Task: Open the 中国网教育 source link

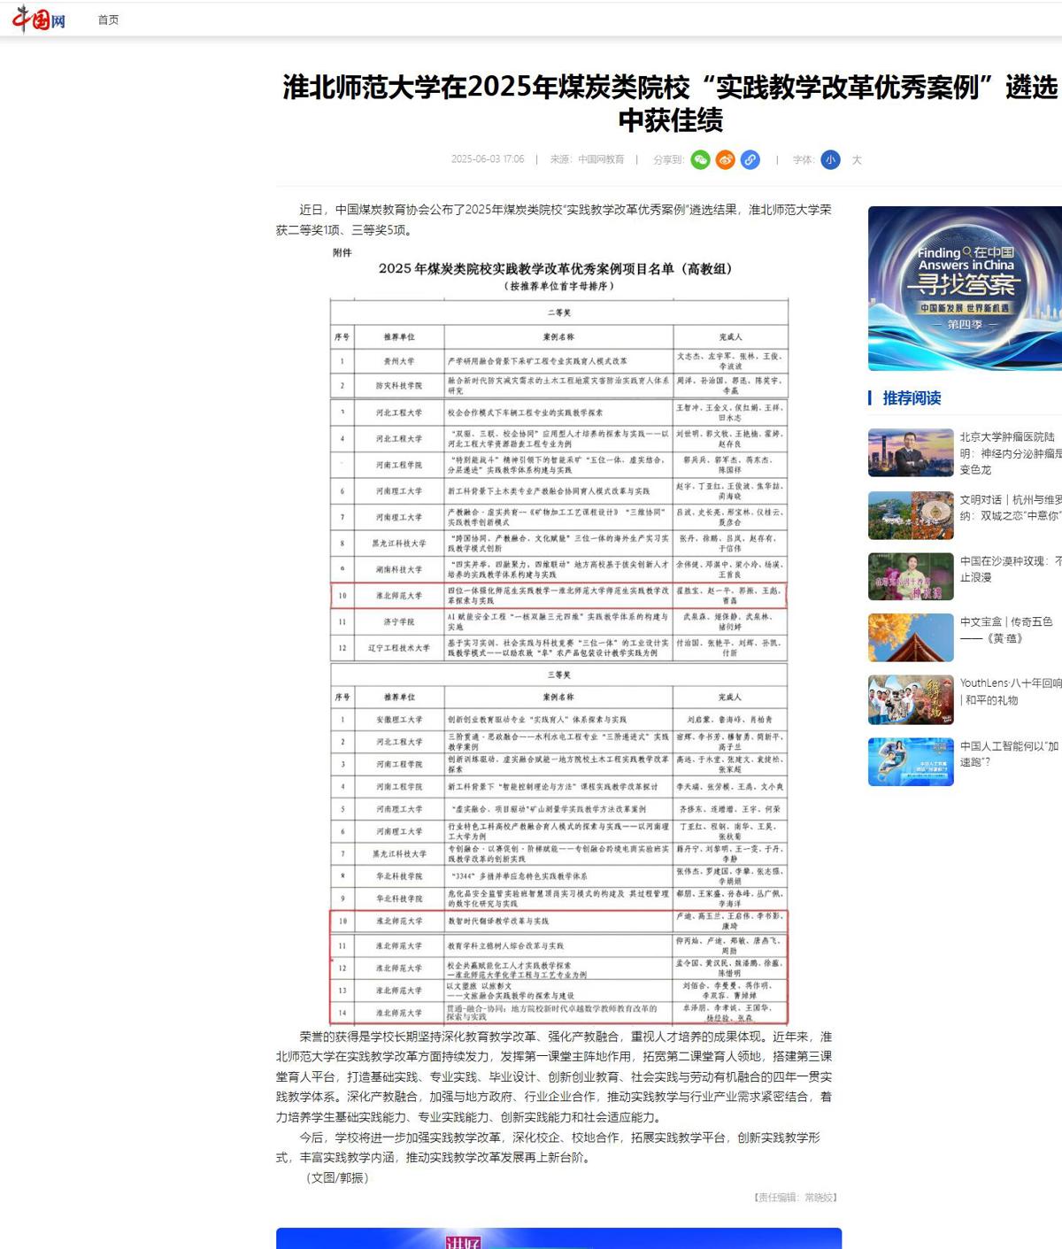Action: pos(601,159)
